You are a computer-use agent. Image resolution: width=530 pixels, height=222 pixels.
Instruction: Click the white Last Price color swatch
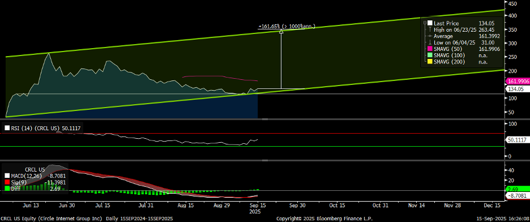(x=430, y=23)
